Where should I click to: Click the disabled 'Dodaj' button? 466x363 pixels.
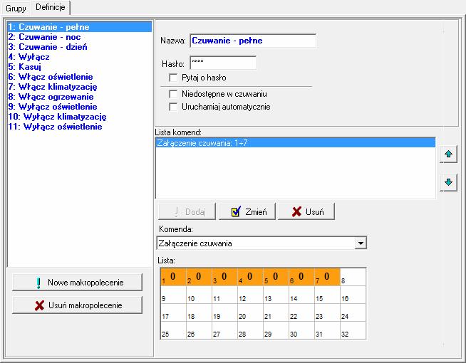point(187,211)
